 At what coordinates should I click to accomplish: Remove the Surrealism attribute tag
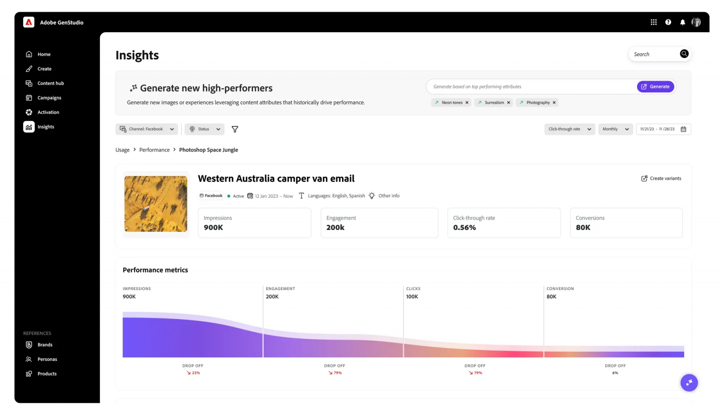coord(508,102)
